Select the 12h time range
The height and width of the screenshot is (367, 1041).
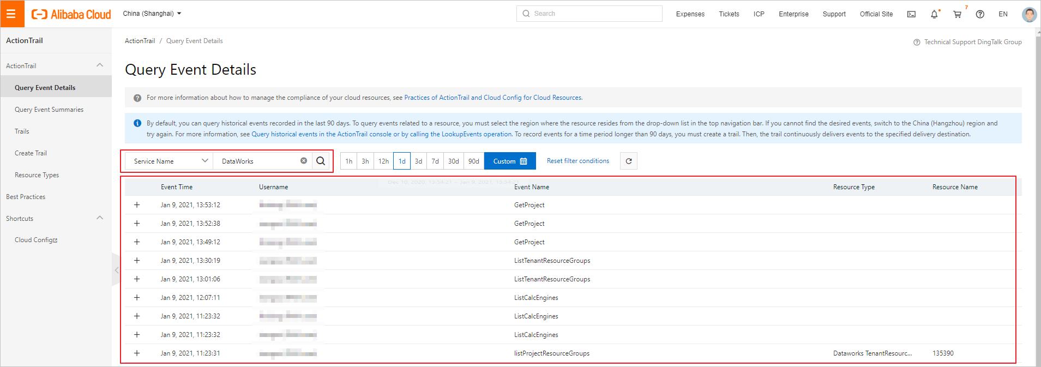[383, 161]
